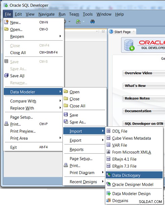Click the Overview Video button
This screenshot has height=205, width=165.
(x=144, y=73)
